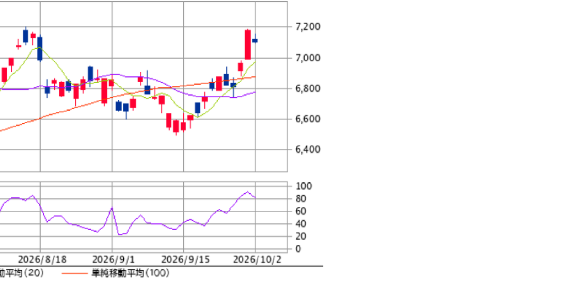578x298 pixels.
Task: Click the 7,200 price axis label
Action: [308, 27]
